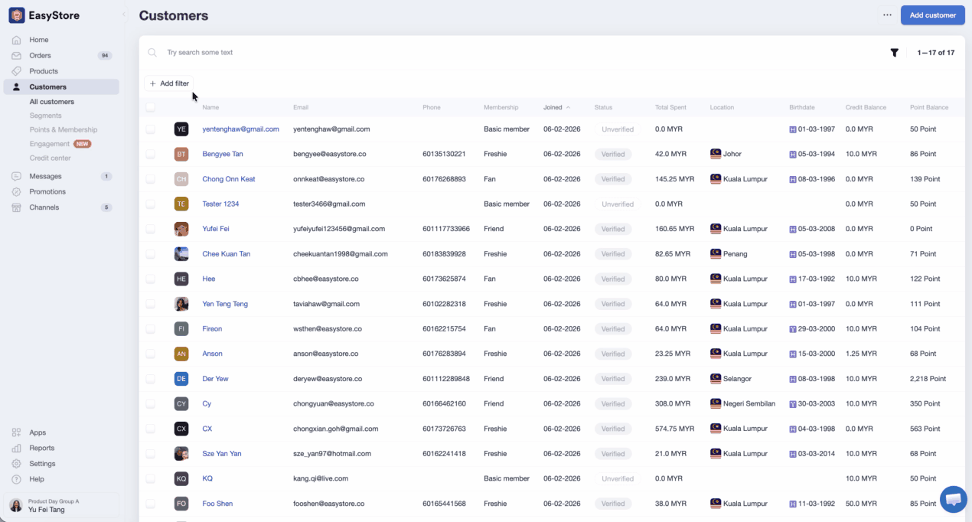This screenshot has width=972, height=522.
Task: Select the checkbox for Der Yew row
Action: [150, 379]
